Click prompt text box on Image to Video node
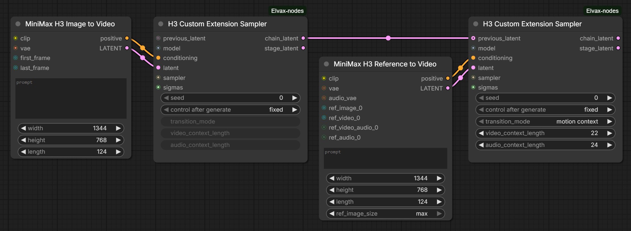 coord(71,98)
